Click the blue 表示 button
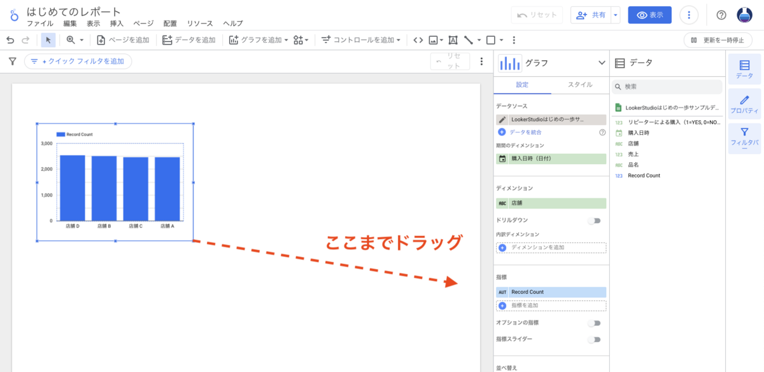Image resolution: width=764 pixels, height=372 pixels. tap(649, 15)
